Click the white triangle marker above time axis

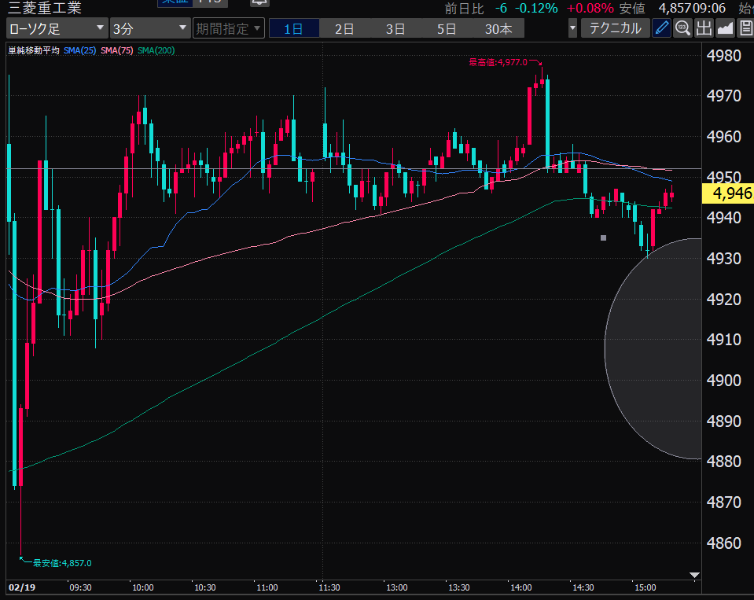693,576
